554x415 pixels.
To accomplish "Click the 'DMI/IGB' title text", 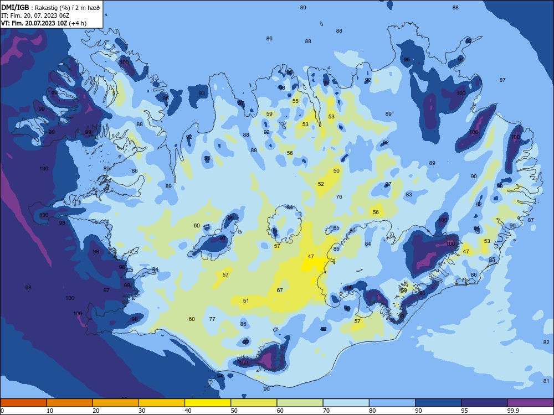I will [x=15, y=7].
